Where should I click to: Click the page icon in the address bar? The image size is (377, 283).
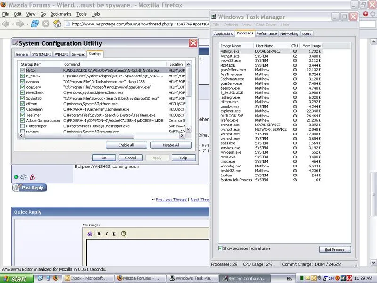[x=68, y=24]
